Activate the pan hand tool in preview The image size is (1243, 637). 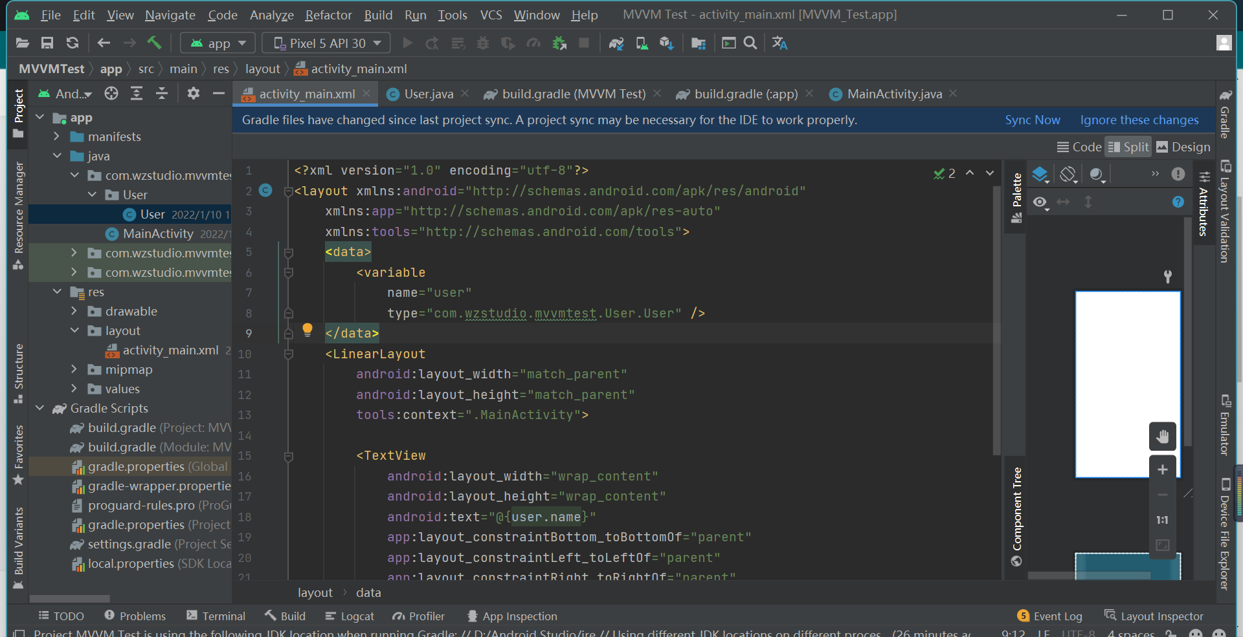point(1163,436)
